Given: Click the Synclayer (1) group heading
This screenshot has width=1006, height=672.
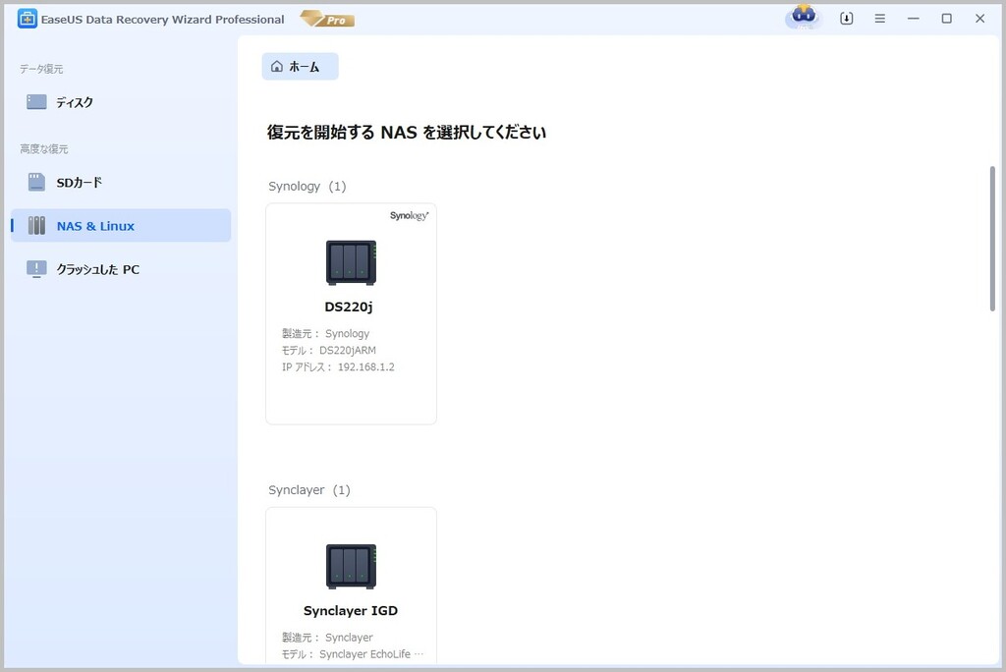Looking at the screenshot, I should click(x=309, y=489).
